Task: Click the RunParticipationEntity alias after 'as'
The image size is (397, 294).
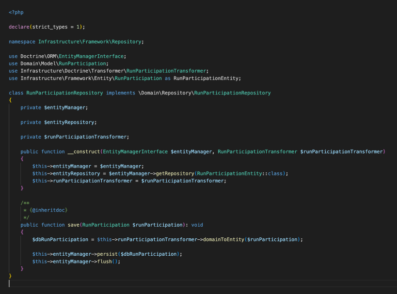Action: point(206,78)
